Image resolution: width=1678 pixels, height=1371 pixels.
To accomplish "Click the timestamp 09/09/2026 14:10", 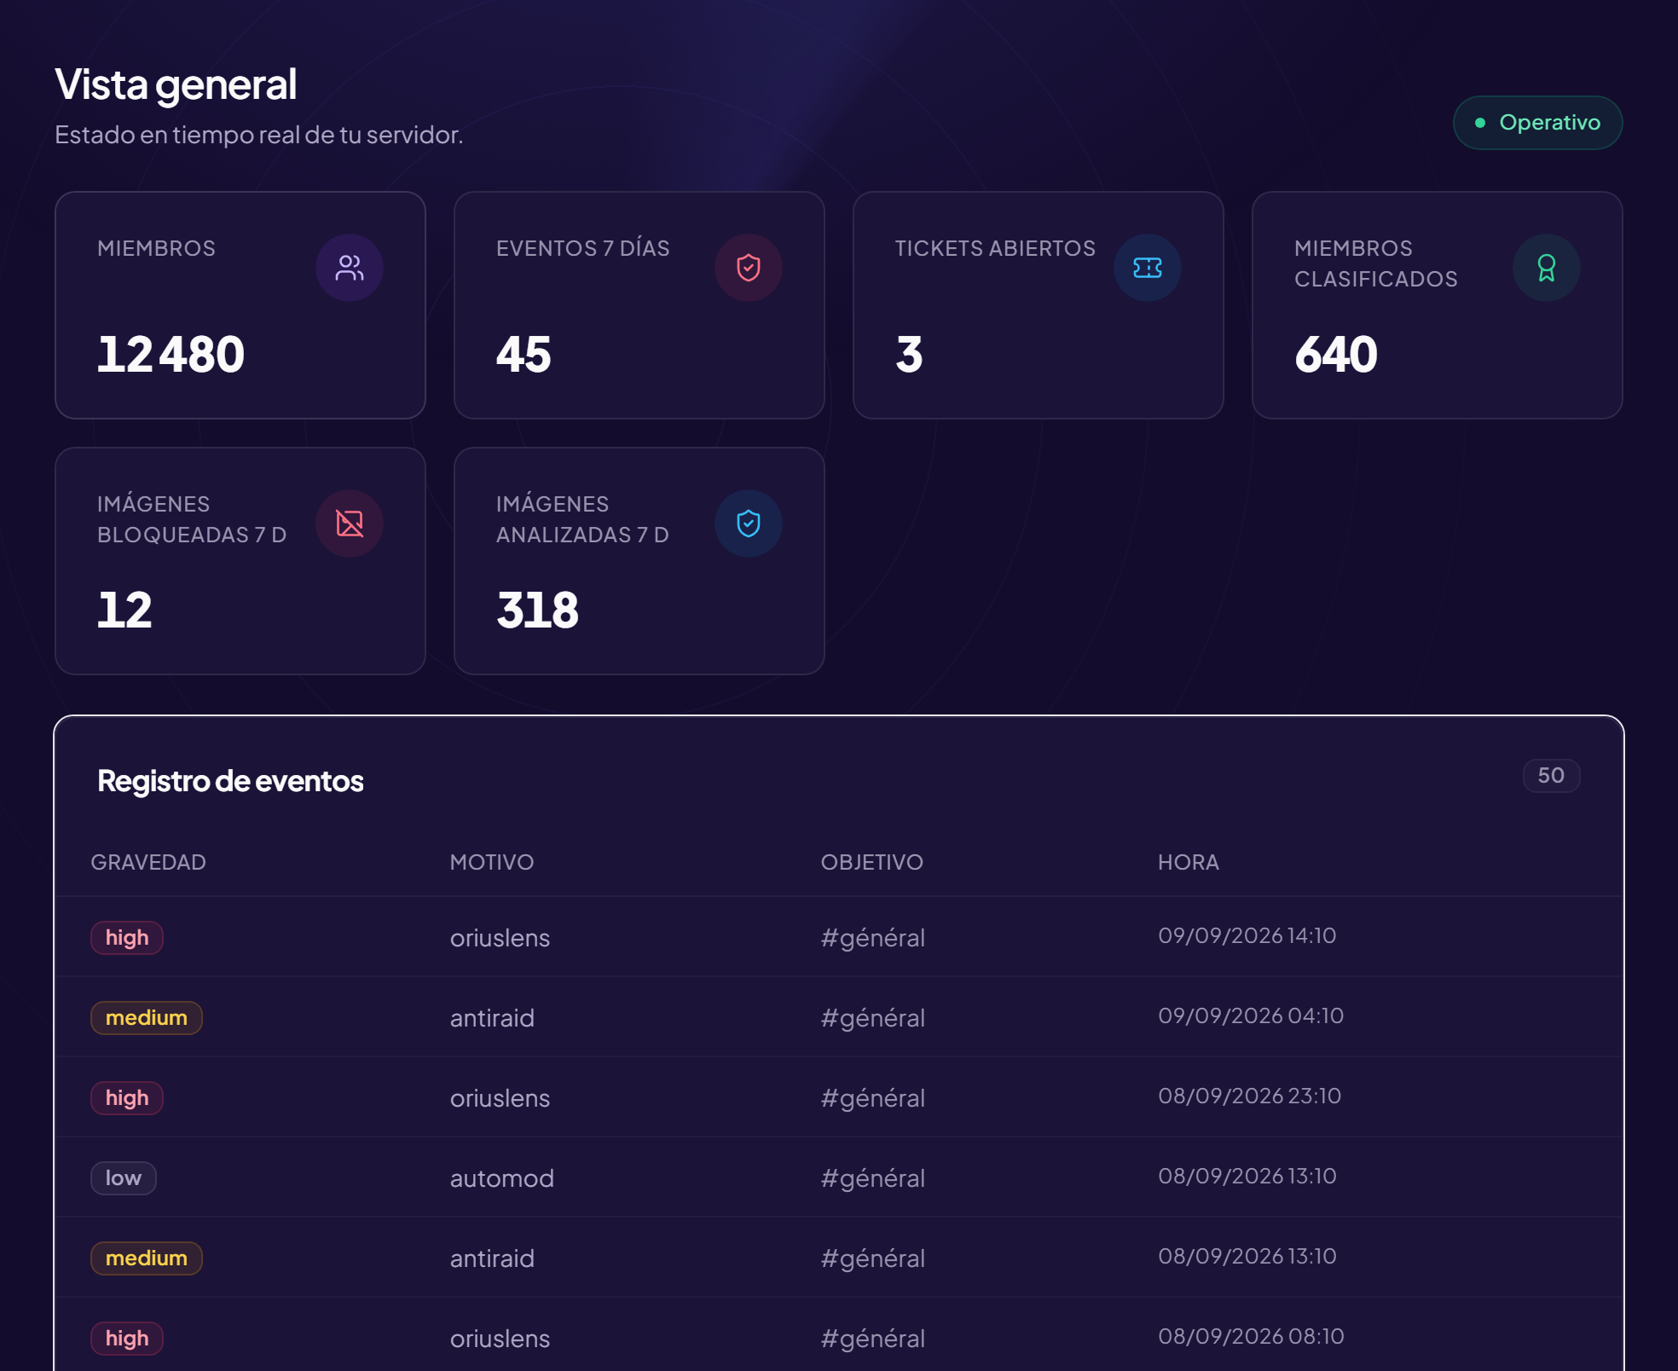I will pyautogui.click(x=1247, y=935).
